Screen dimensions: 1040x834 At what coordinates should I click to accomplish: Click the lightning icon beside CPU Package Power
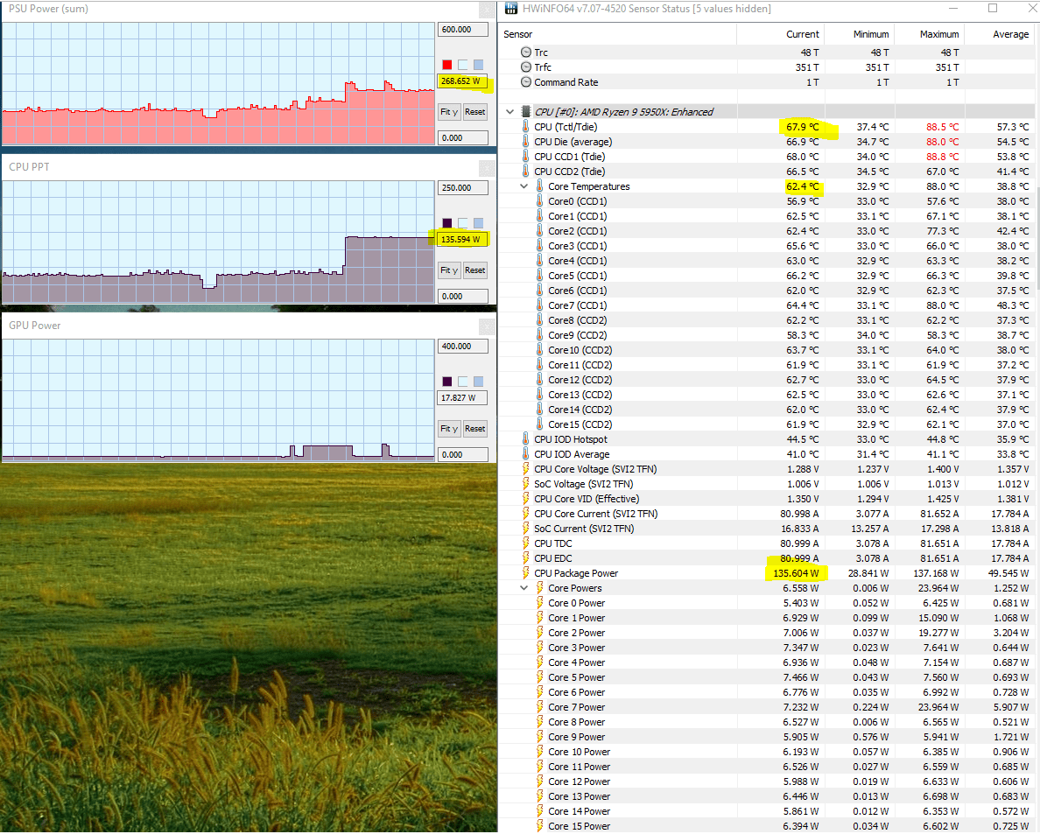pyautogui.click(x=525, y=573)
